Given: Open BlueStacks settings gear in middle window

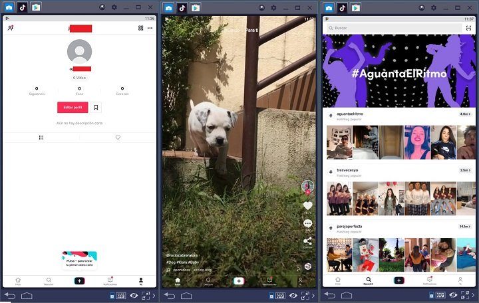Looking at the screenshot, I should [x=273, y=7].
